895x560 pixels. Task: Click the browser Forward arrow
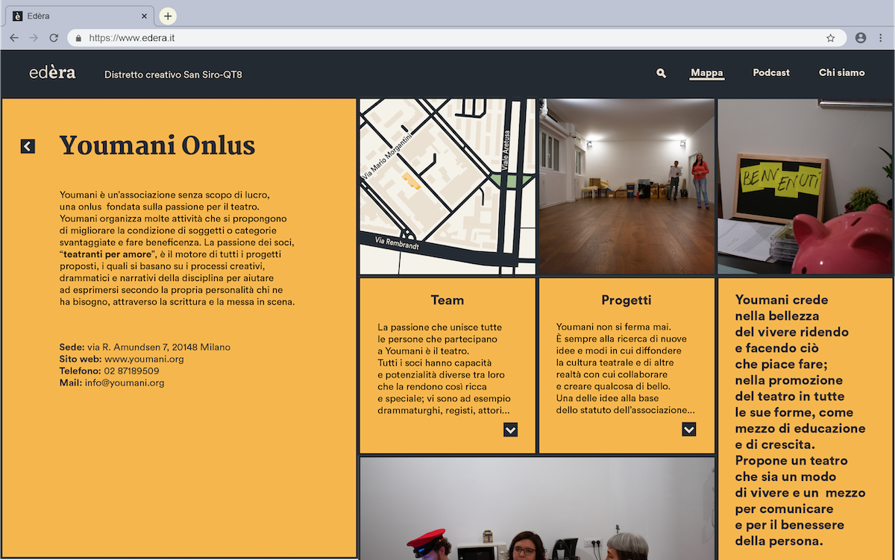[x=34, y=37]
